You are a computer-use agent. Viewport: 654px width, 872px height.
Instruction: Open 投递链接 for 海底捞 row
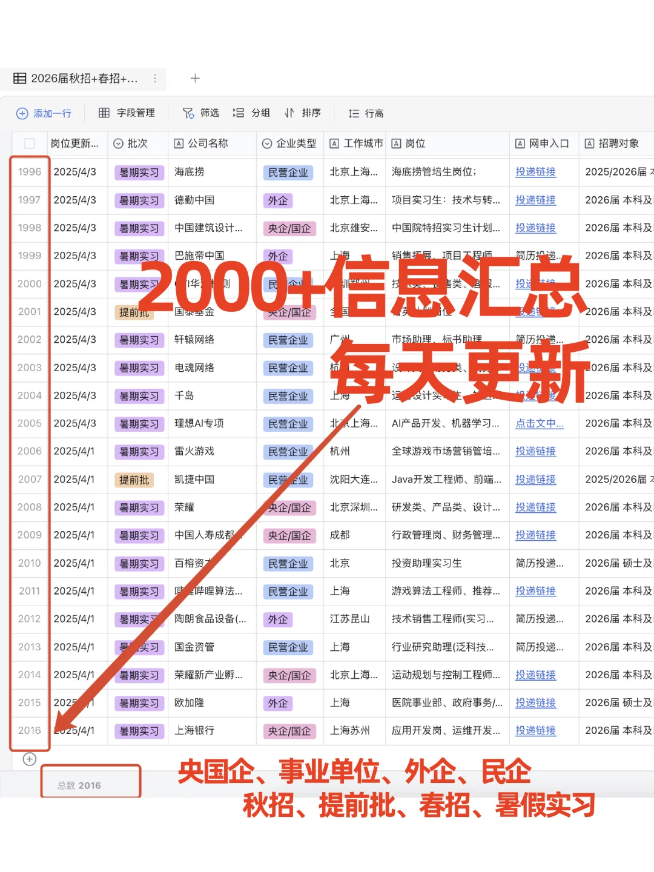coord(535,172)
